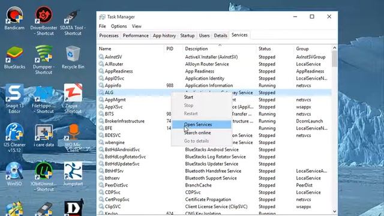The height and width of the screenshot is (216, 384).
Task: Click Bluetooth Support Service description
Action: [211, 178]
